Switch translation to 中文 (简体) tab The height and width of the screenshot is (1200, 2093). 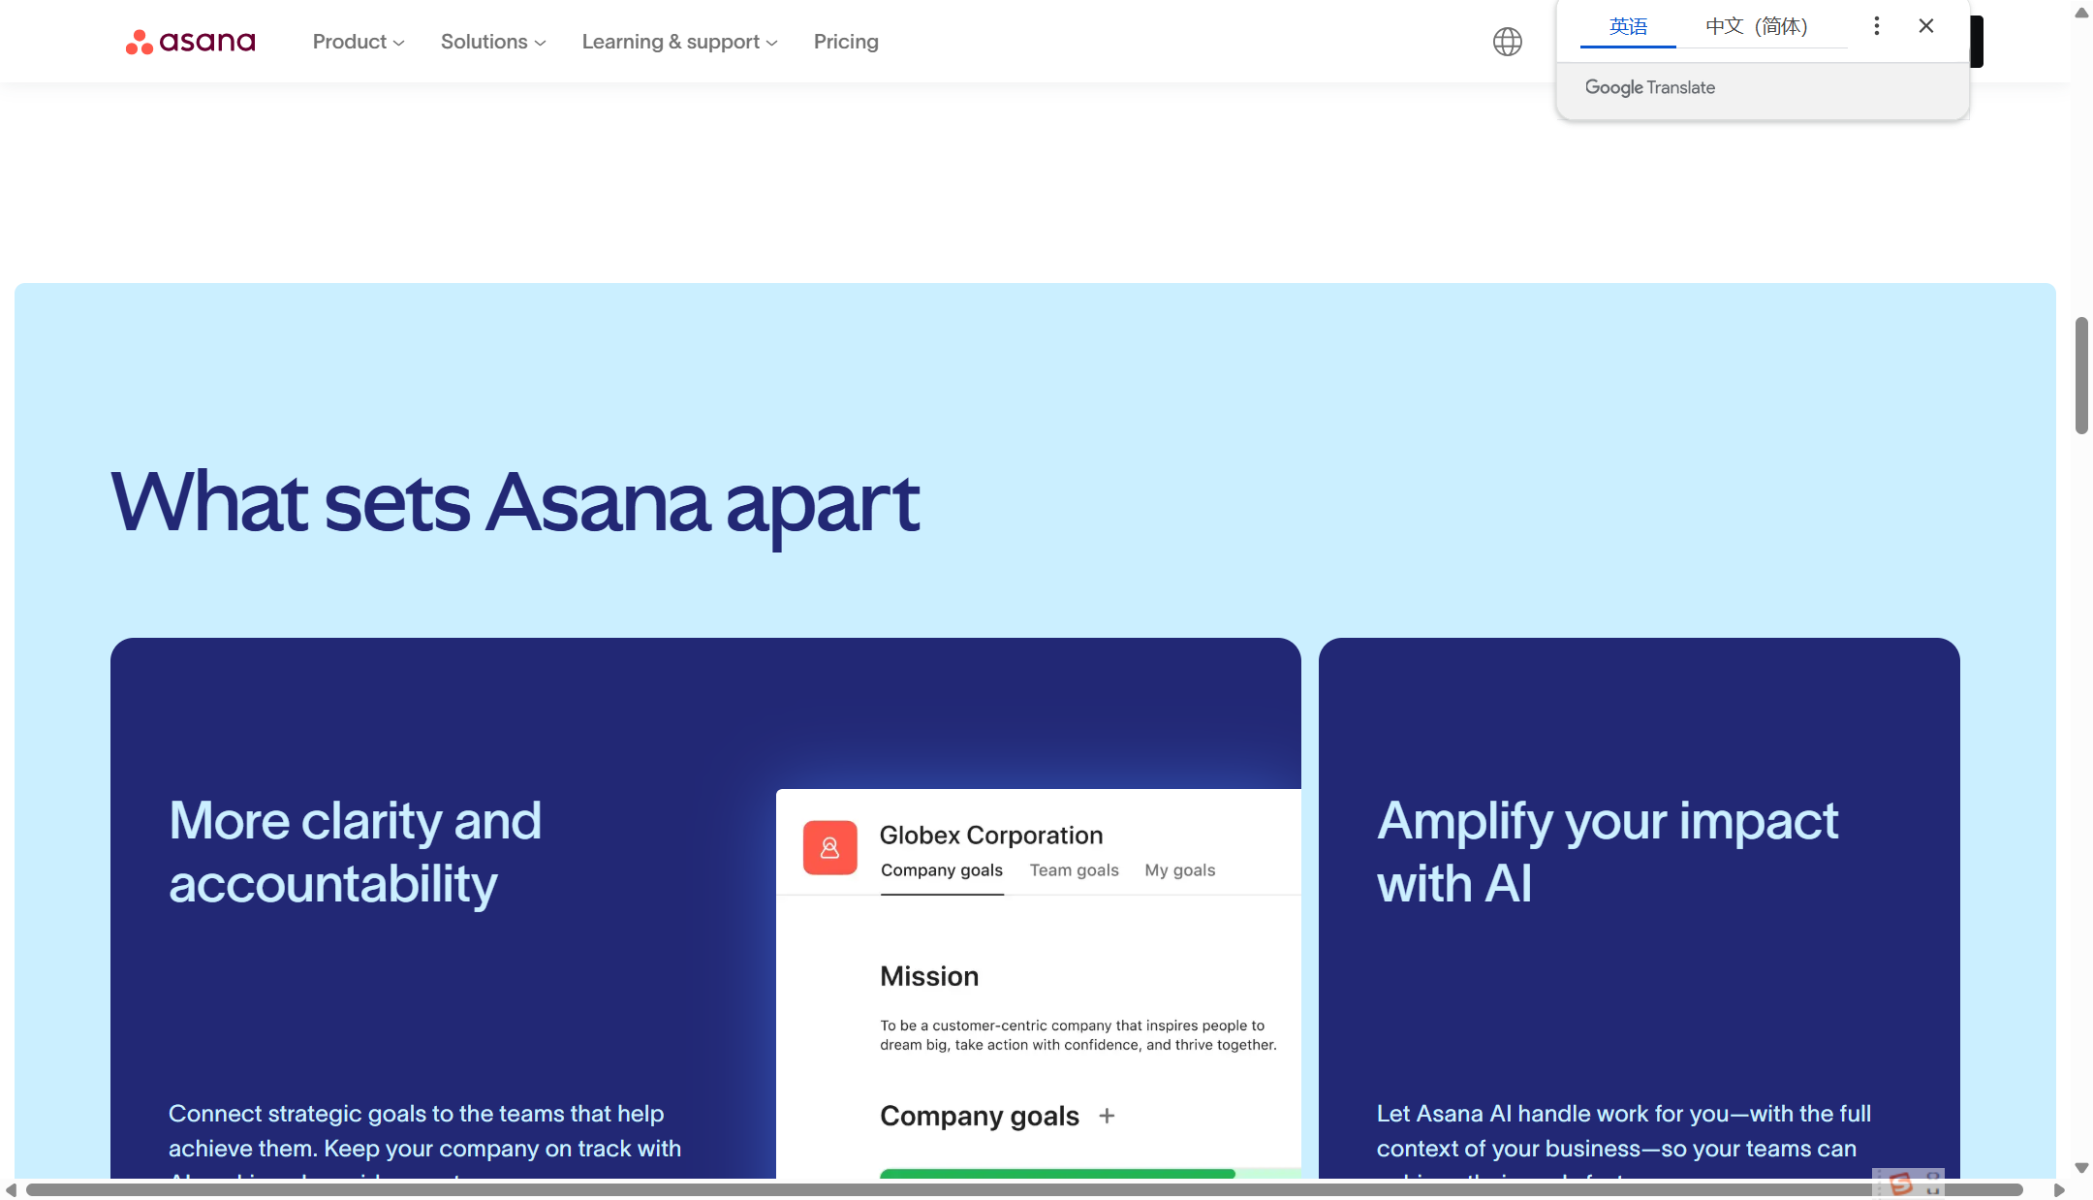click(x=1756, y=27)
